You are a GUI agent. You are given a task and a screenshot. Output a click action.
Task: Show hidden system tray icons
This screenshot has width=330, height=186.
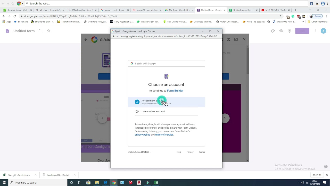[x=299, y=183]
